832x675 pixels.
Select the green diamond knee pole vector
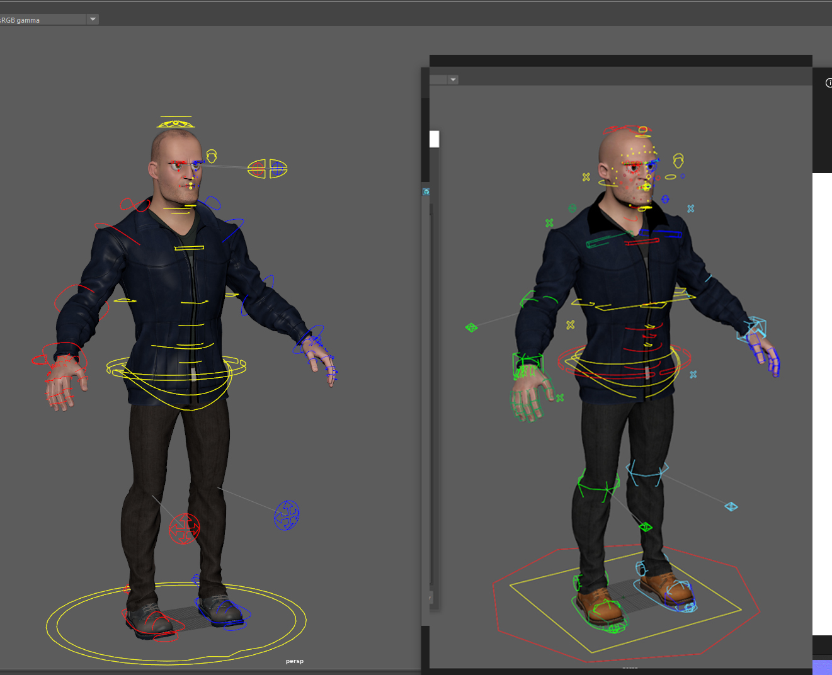646,527
